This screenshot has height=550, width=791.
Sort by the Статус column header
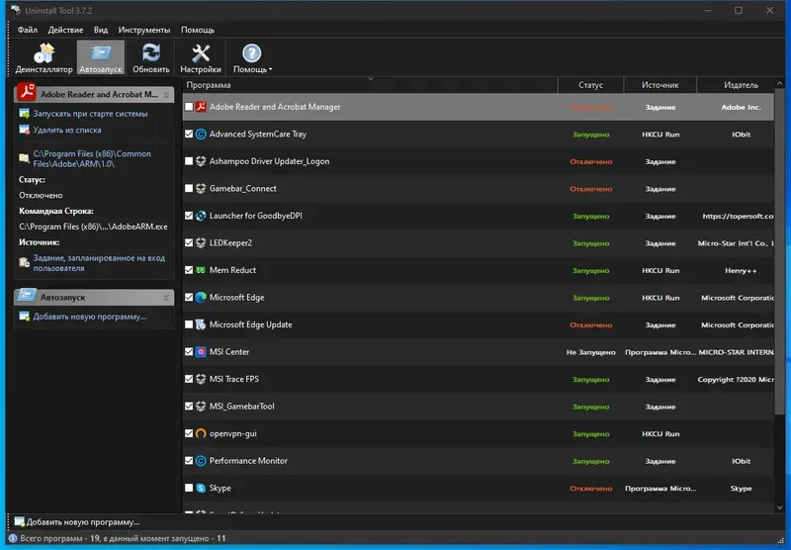click(590, 85)
